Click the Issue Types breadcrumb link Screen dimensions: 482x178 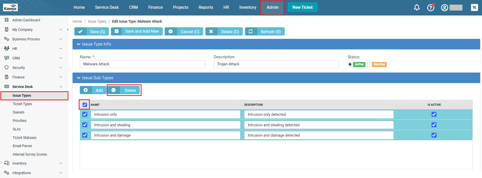point(97,21)
